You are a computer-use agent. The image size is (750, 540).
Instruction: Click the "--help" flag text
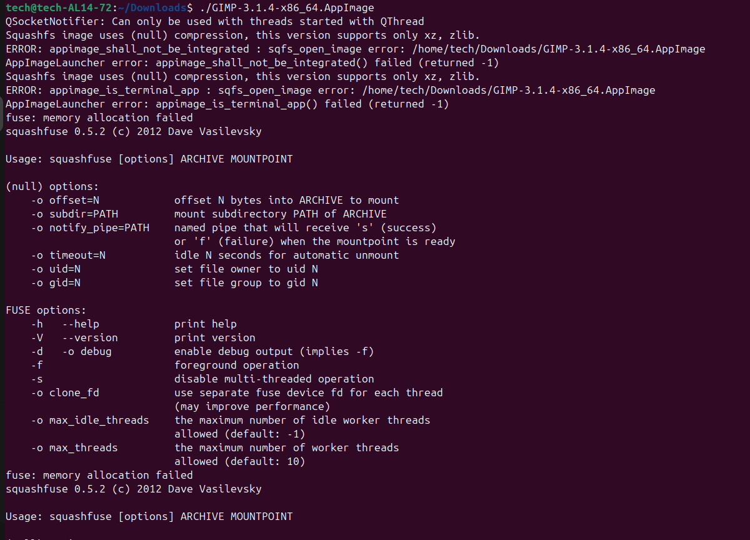click(x=81, y=324)
